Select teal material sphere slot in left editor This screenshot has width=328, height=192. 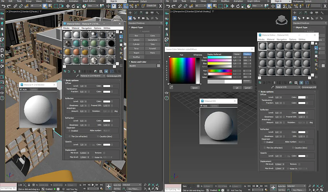pos(76,43)
